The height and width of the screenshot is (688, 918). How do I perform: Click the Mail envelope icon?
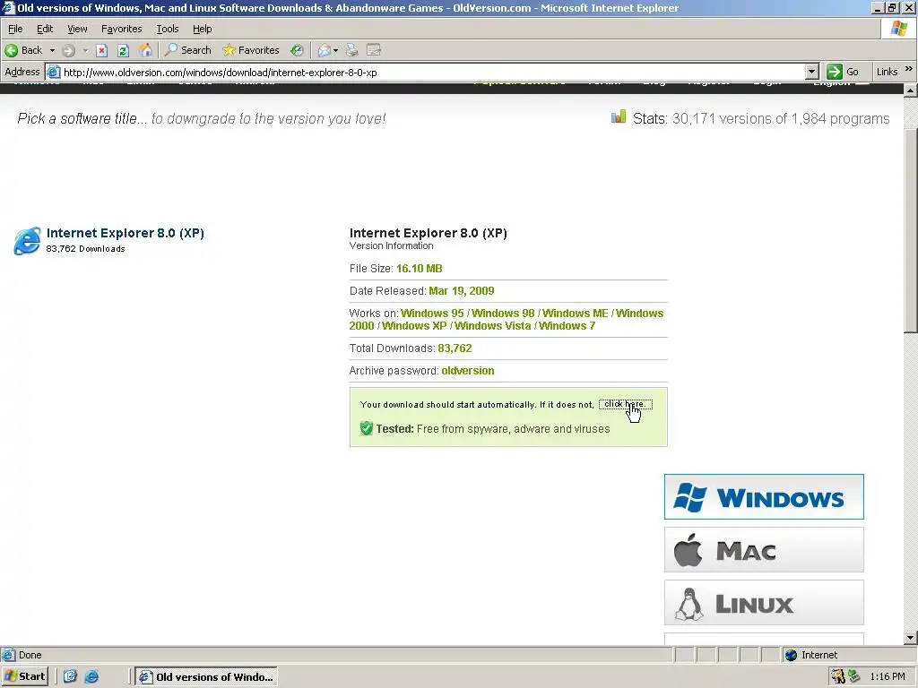coord(325,50)
